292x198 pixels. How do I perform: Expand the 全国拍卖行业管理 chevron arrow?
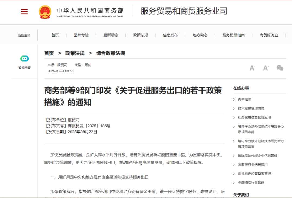pyautogui.click(x=234, y=182)
